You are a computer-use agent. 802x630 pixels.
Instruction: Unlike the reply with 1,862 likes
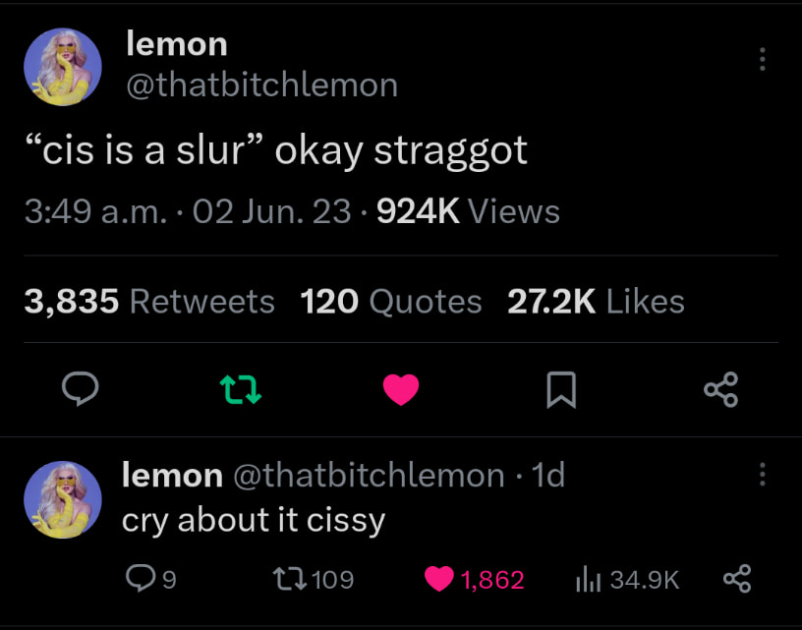[474, 579]
